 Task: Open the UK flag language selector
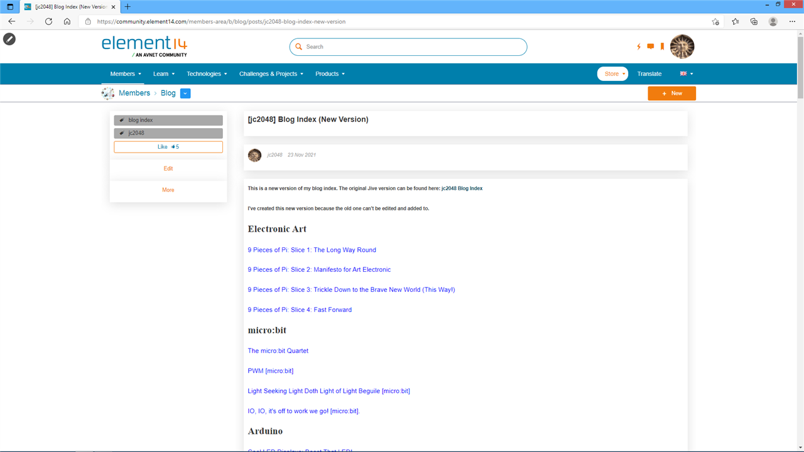(687, 74)
